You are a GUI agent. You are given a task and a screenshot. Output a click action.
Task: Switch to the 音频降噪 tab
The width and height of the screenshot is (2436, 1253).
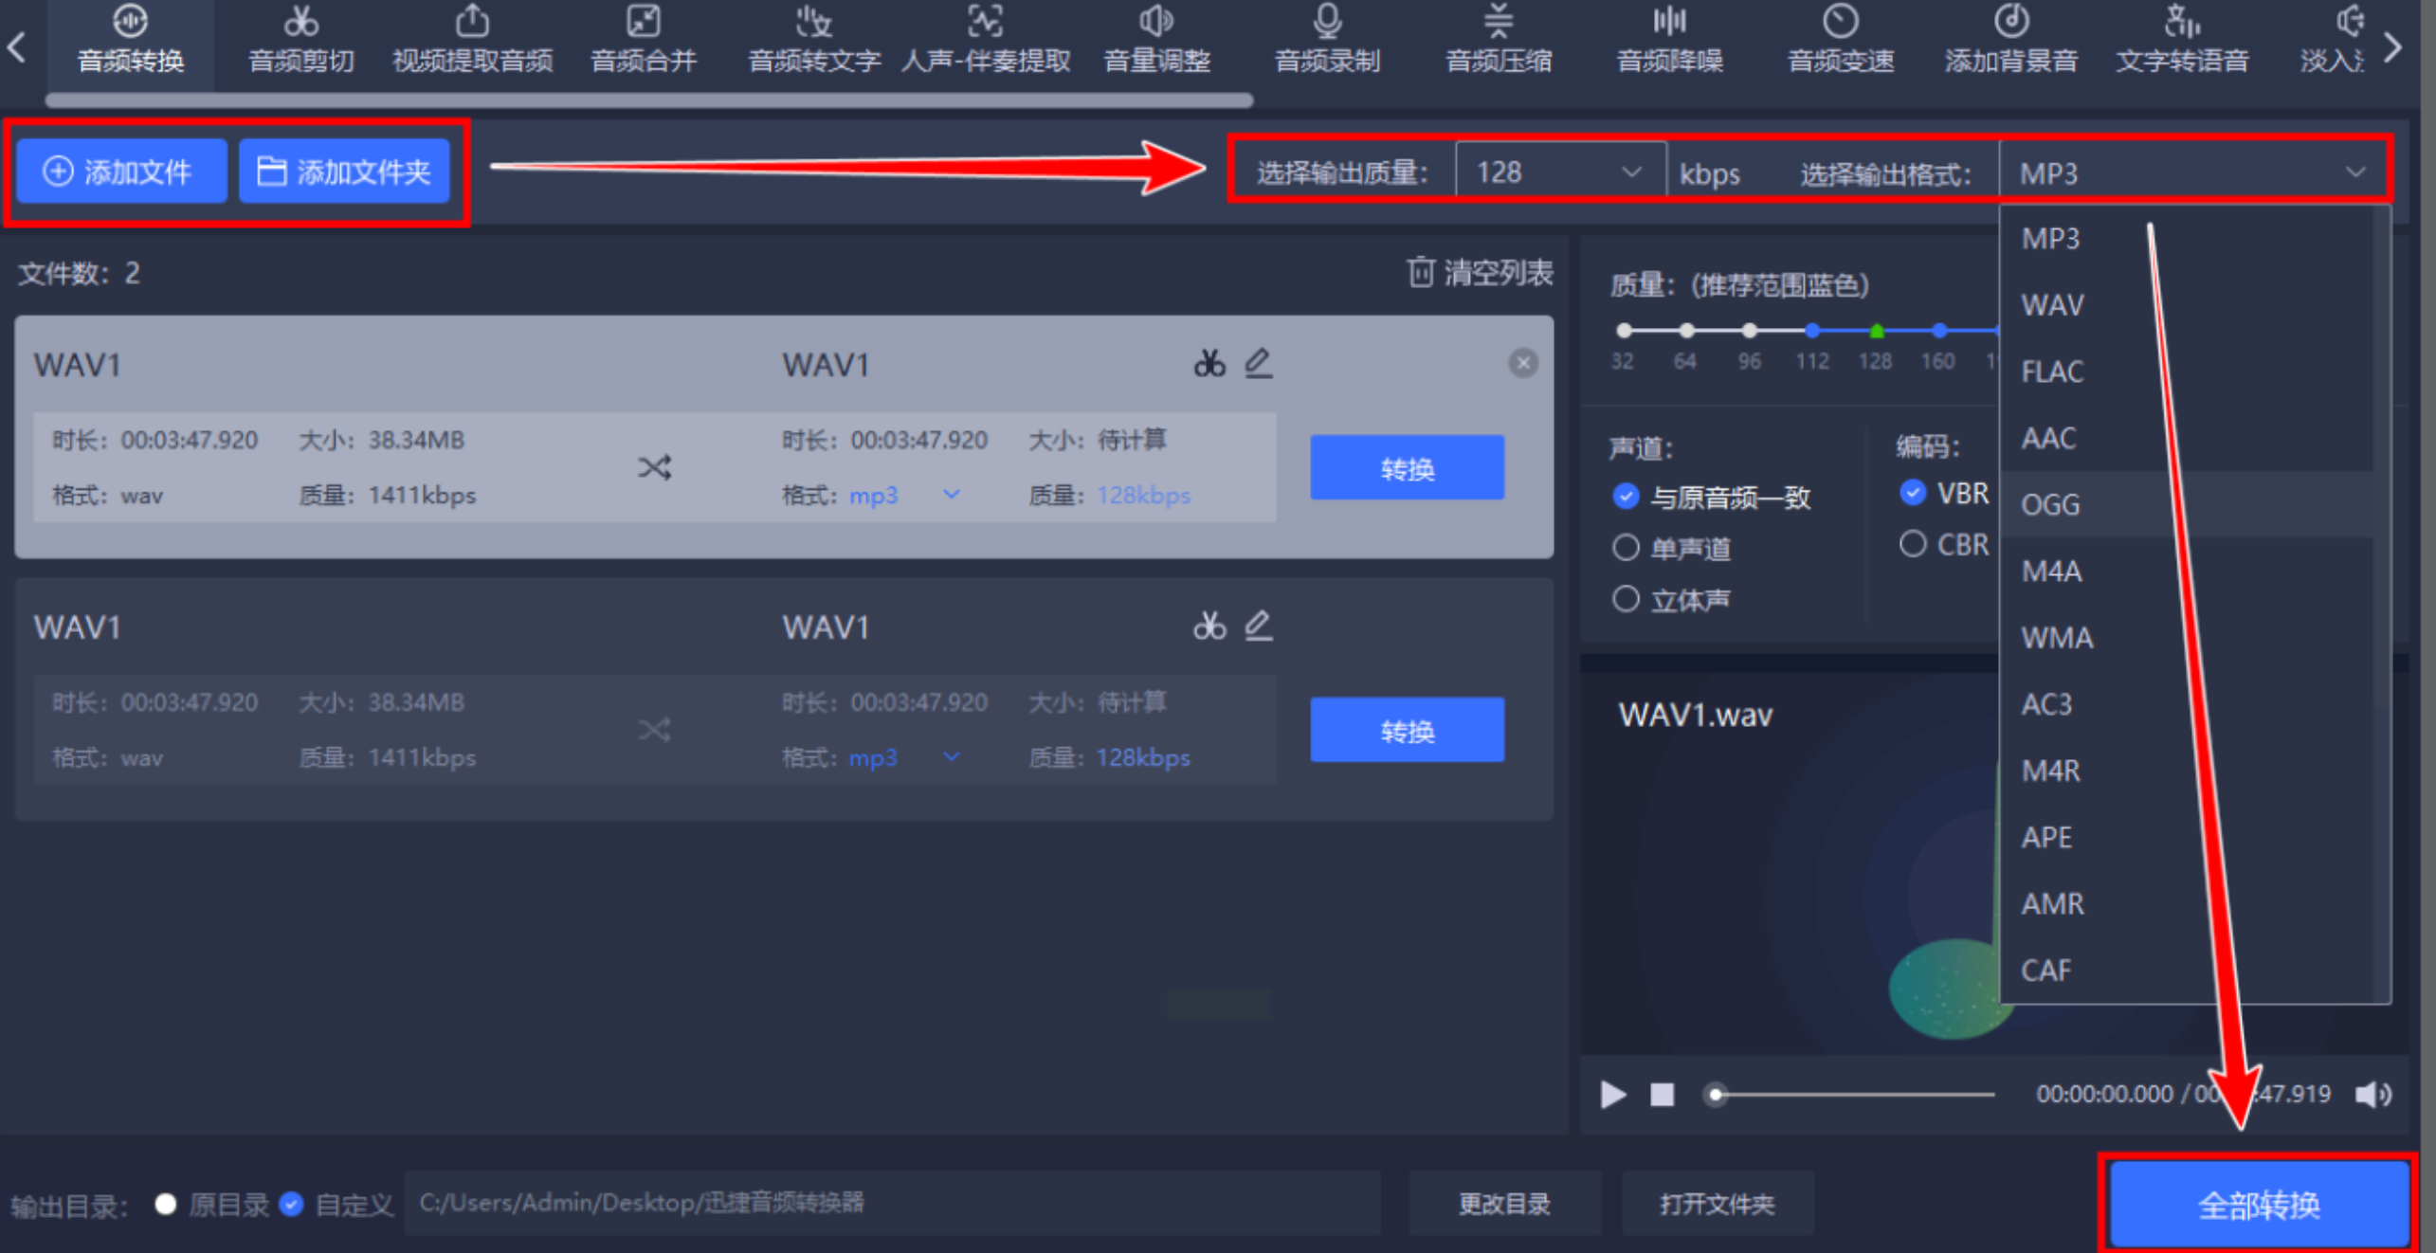point(1669,40)
